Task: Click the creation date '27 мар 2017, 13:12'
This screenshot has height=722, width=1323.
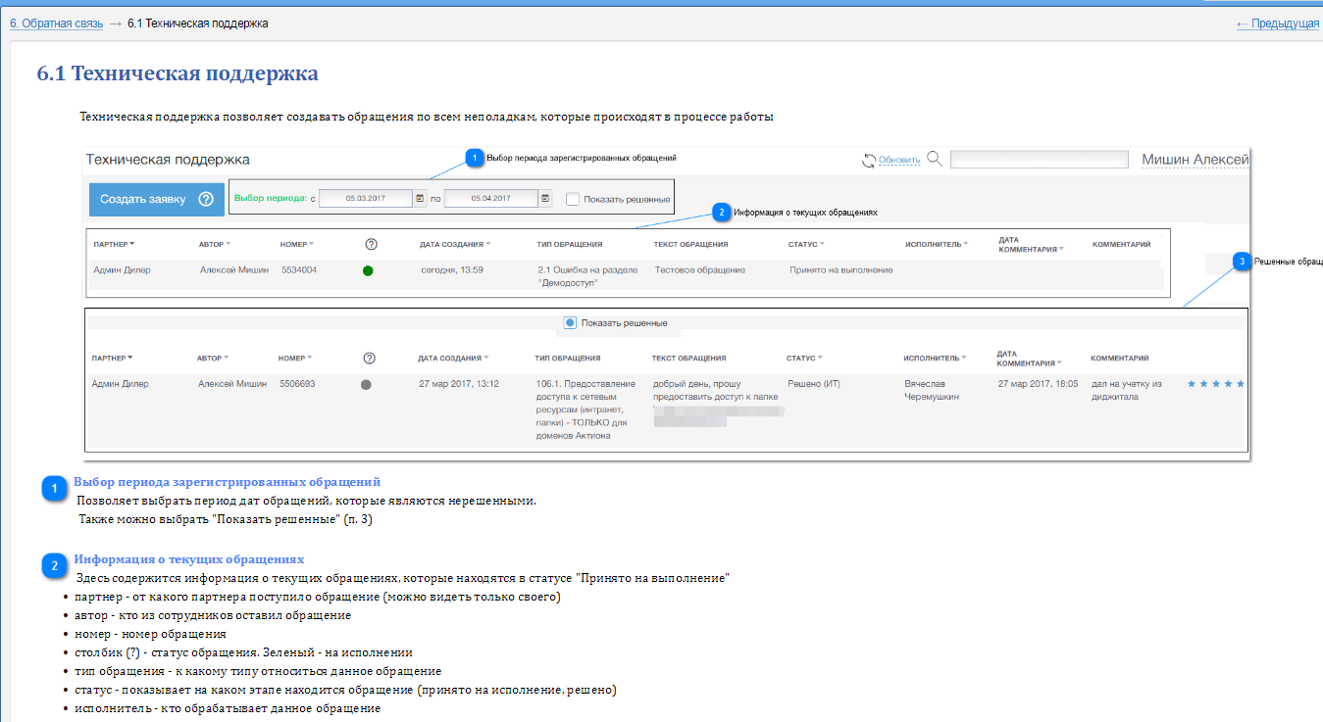Action: pos(458,384)
